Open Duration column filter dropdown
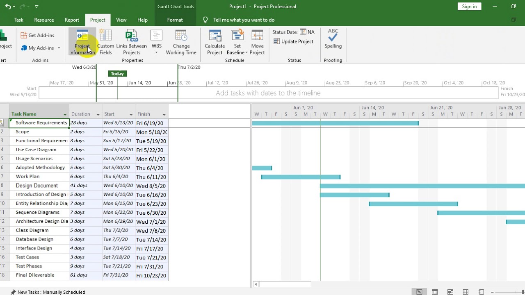 (98, 114)
